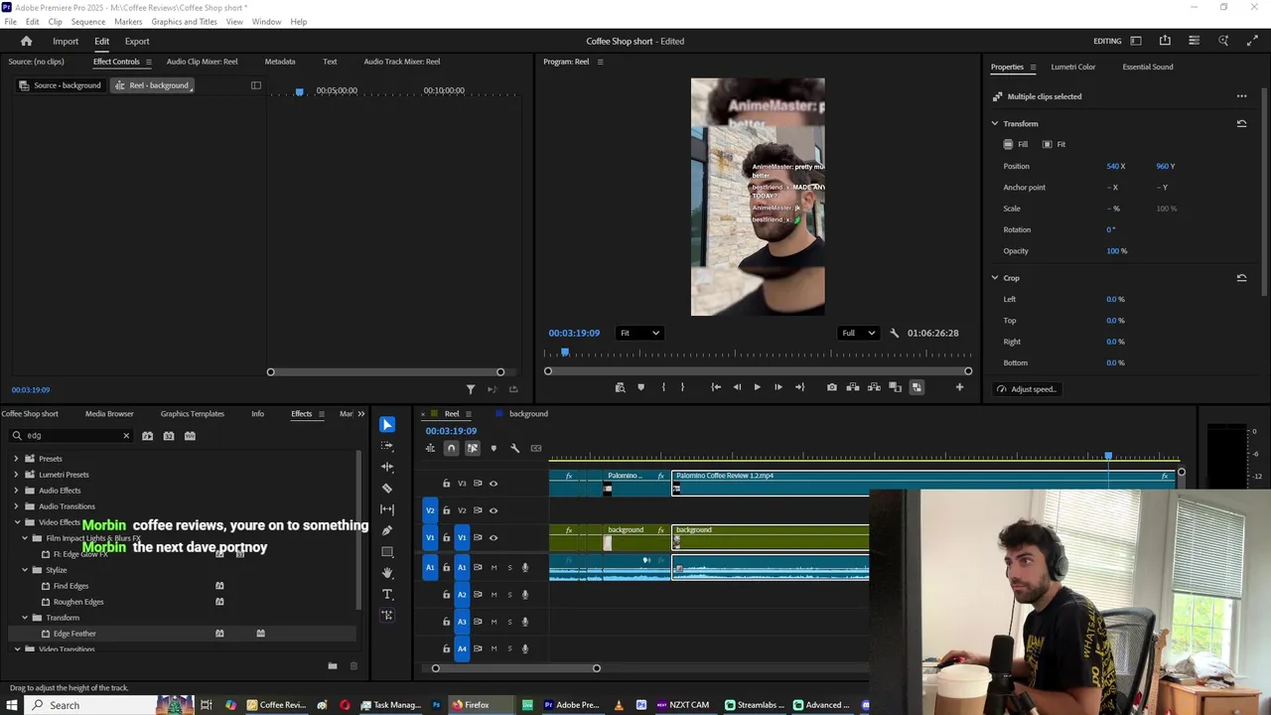Image resolution: width=1271 pixels, height=715 pixels.
Task: Click the Adjust speed button
Action: (1027, 389)
